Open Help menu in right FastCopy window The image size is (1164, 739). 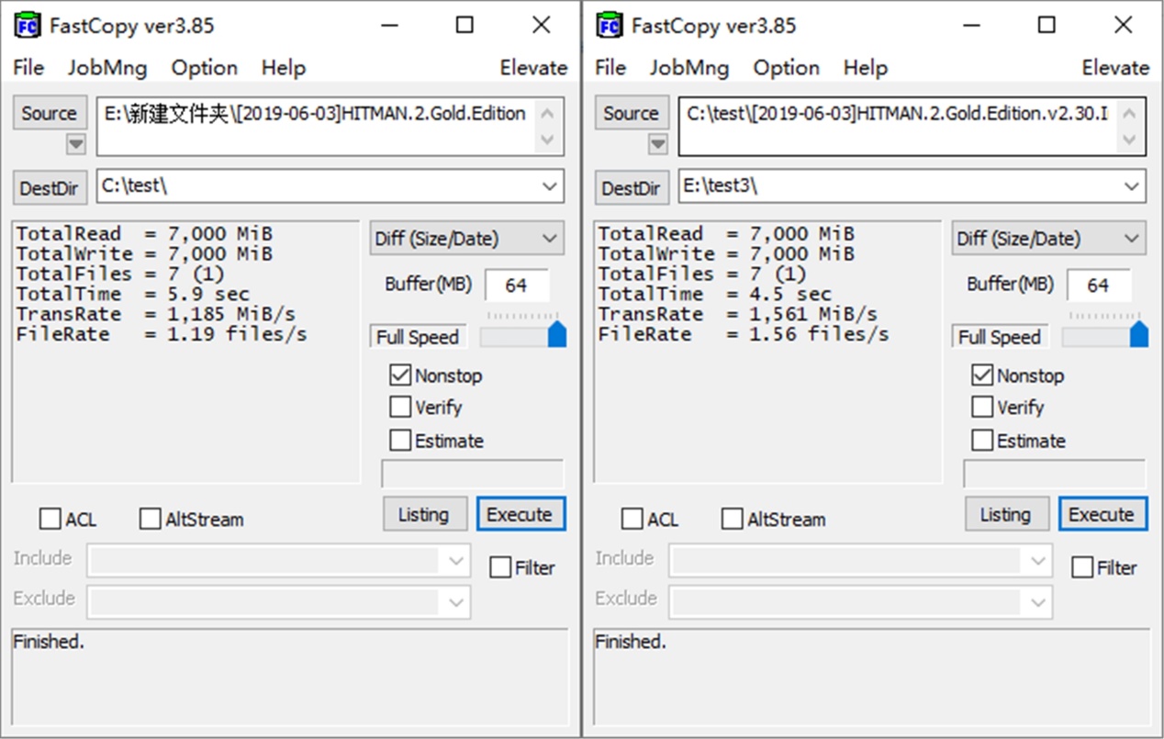[865, 68]
